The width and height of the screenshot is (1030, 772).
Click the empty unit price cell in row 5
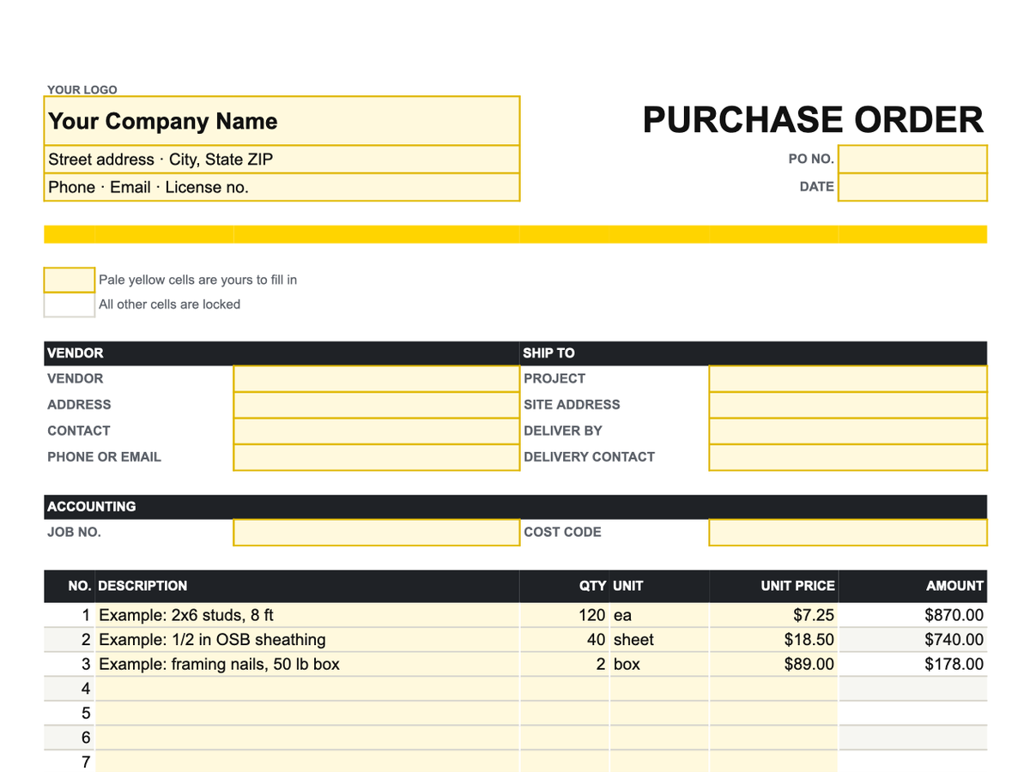click(x=773, y=713)
